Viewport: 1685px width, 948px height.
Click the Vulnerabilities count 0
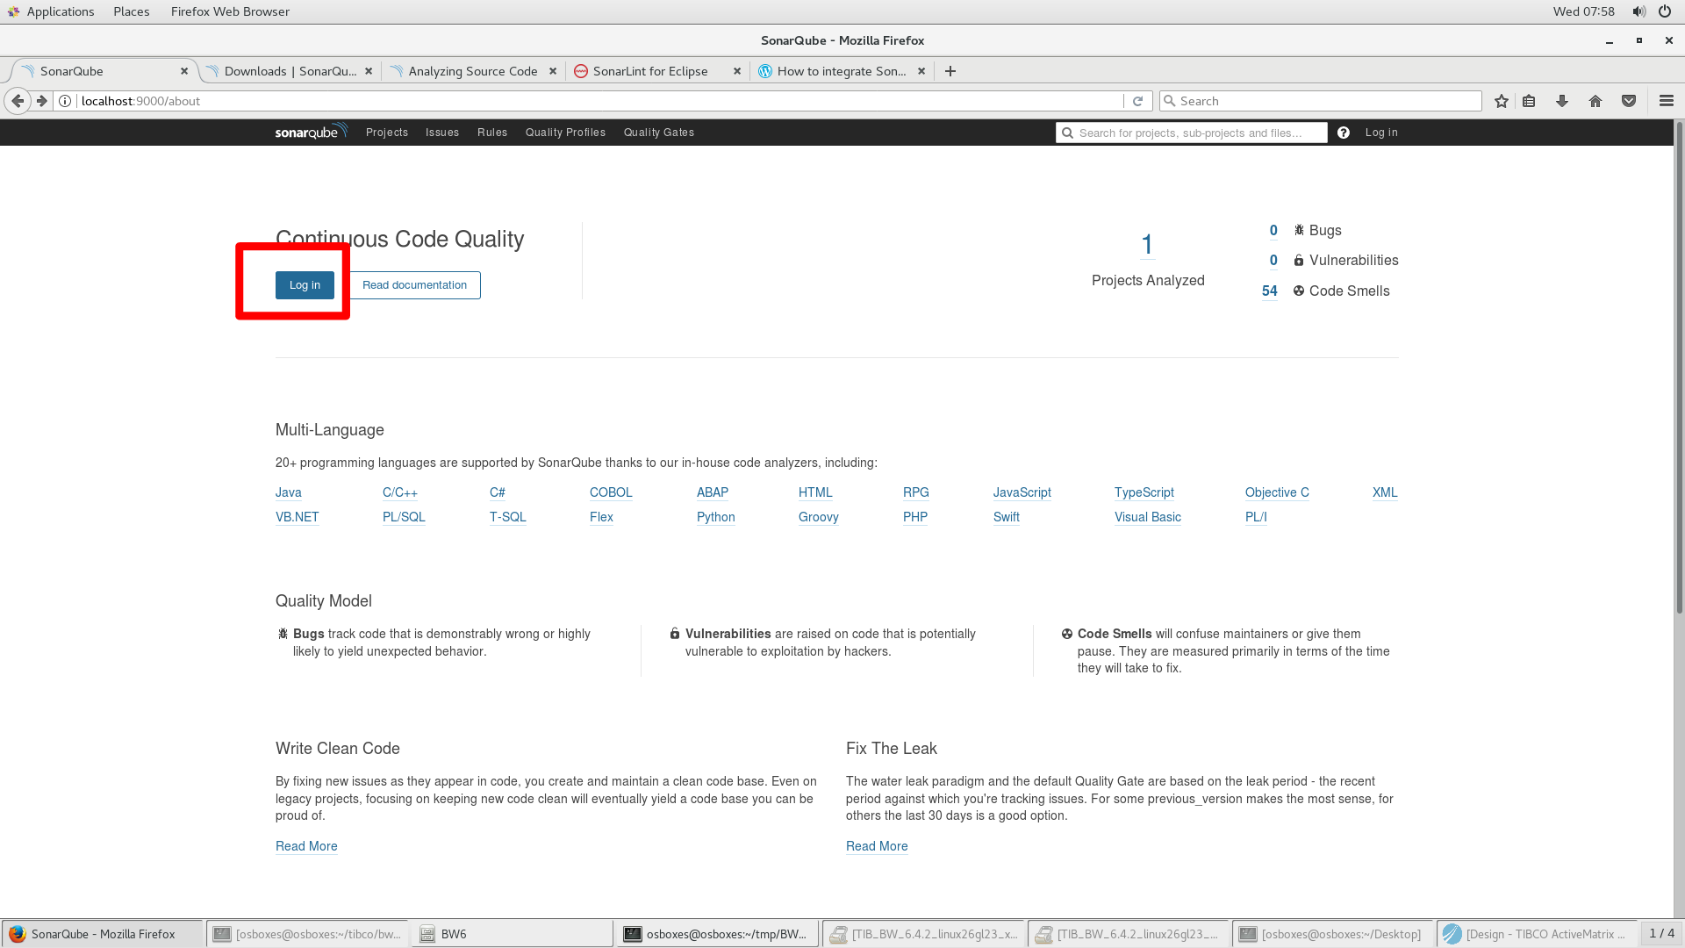[1273, 261]
